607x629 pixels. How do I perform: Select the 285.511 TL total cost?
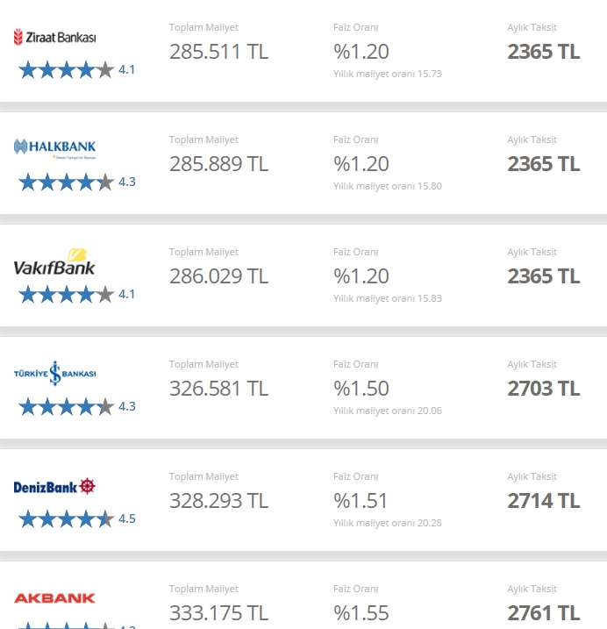pyautogui.click(x=218, y=52)
